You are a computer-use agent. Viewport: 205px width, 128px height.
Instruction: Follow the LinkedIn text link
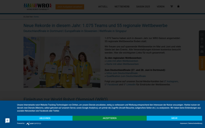tap(131, 85)
